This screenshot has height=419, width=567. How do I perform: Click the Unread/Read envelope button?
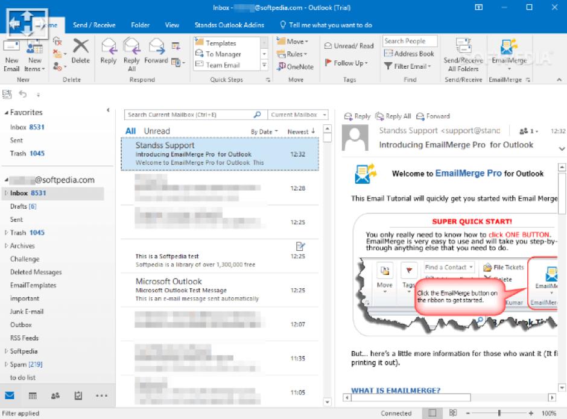pos(349,46)
